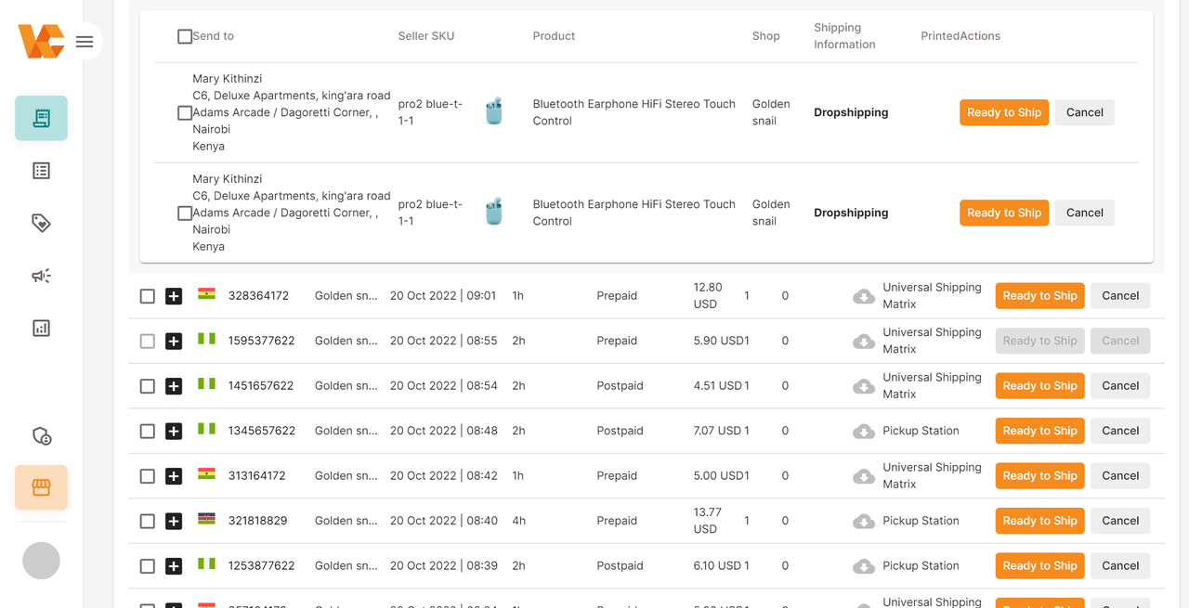Viewport: 1189px width, 608px height.
Task: Open the megaphone promotions sidebar icon
Action: [x=41, y=276]
